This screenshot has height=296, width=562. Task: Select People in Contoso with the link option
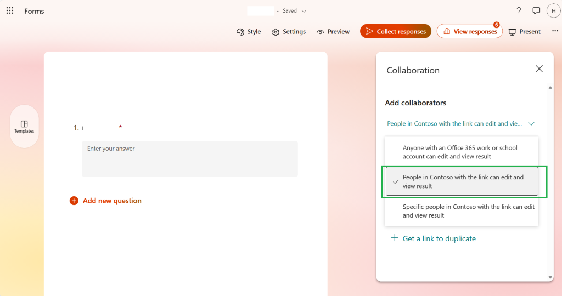462,181
